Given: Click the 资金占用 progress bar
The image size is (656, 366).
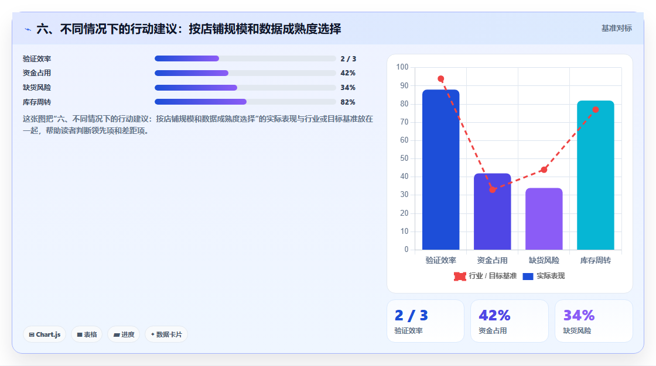Looking at the screenshot, I should [x=245, y=73].
